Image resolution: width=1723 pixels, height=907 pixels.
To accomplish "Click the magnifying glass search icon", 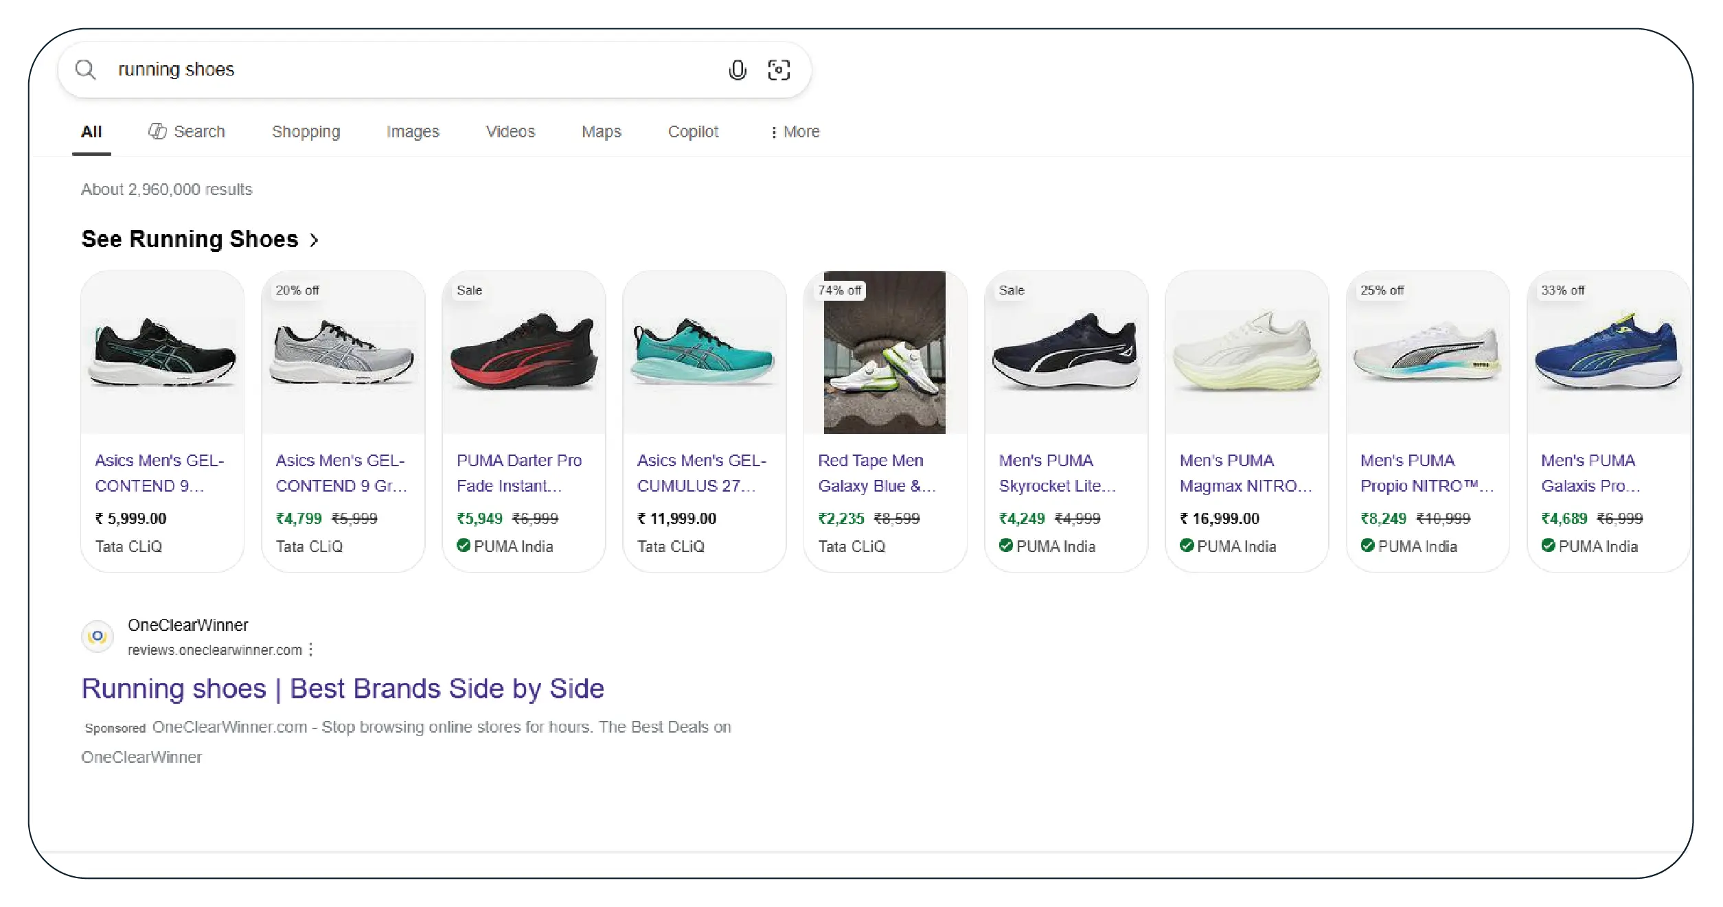I will pyautogui.click(x=85, y=69).
